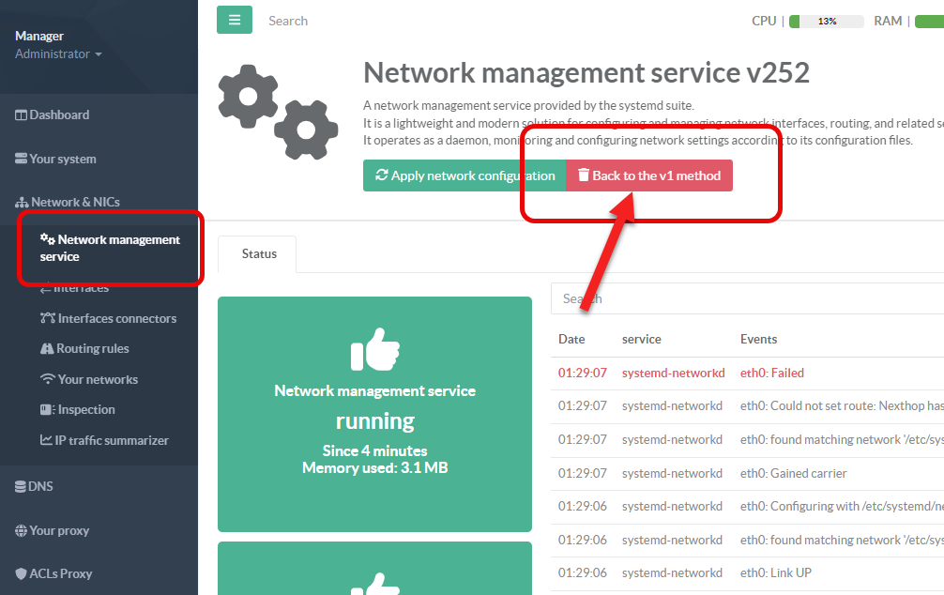Image resolution: width=944 pixels, height=595 pixels.
Task: Toggle the hamburger sidebar menu button
Action: (x=235, y=20)
